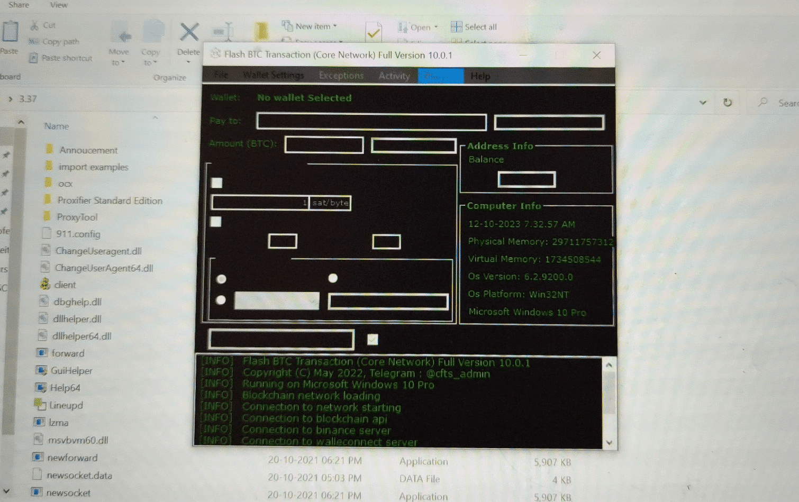Click the Copy path icon in Explorer
Image resolution: width=799 pixels, height=502 pixels.
click(x=34, y=41)
